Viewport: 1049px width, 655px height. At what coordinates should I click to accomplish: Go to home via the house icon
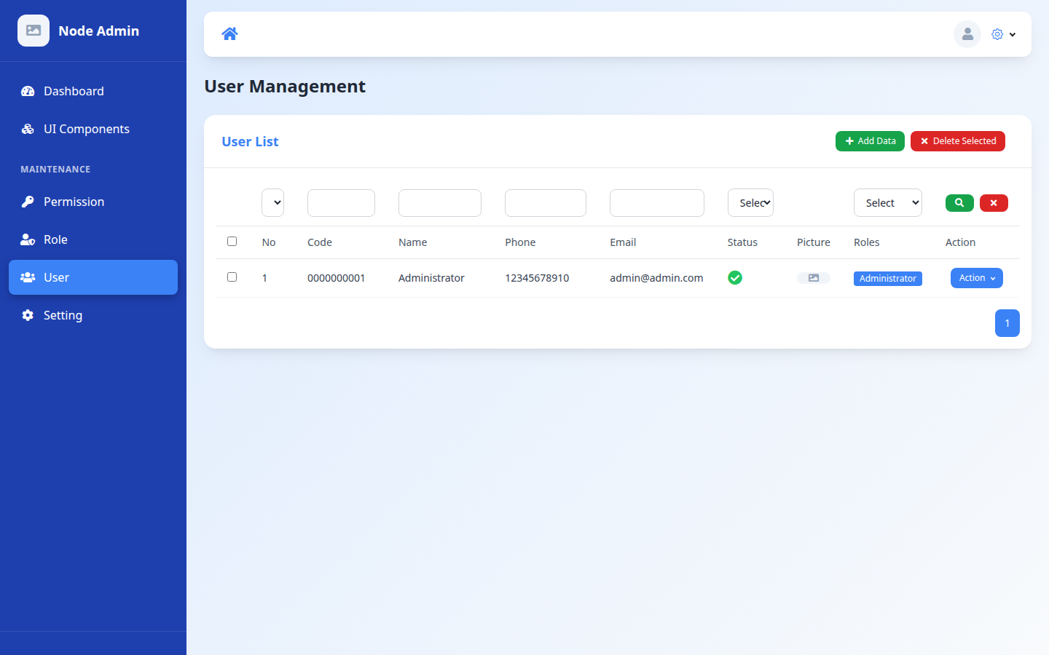229,33
